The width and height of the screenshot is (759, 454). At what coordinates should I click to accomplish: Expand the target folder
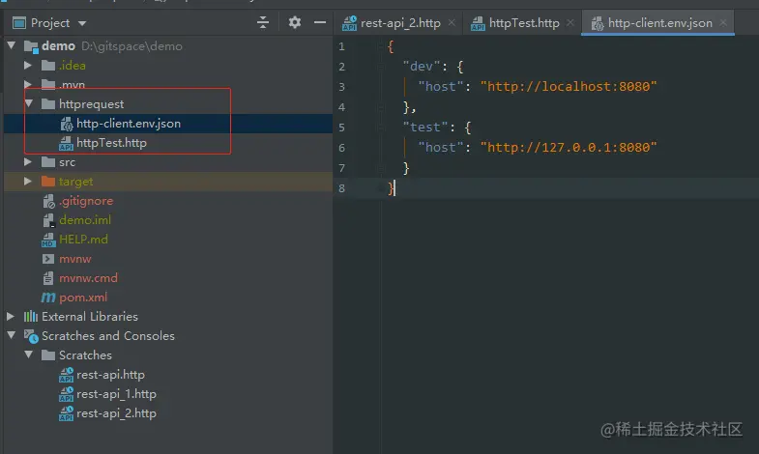click(28, 182)
